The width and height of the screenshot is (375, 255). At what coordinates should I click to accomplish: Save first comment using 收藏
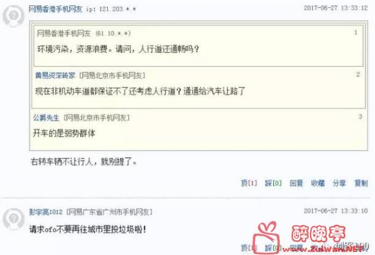click(318, 183)
